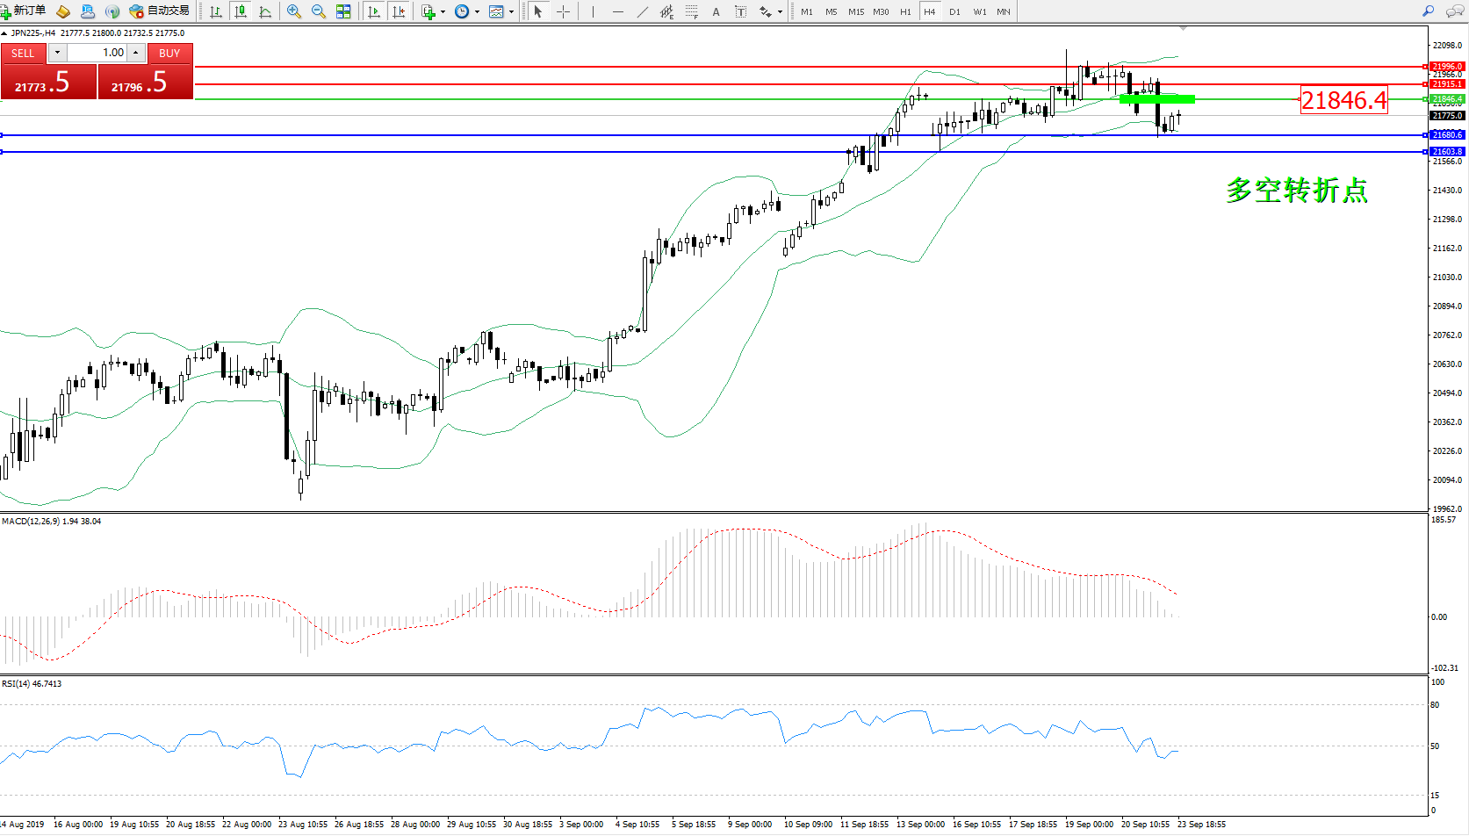Choose the Fibonacci retracement tool
The image size is (1469, 836).
point(692,11)
